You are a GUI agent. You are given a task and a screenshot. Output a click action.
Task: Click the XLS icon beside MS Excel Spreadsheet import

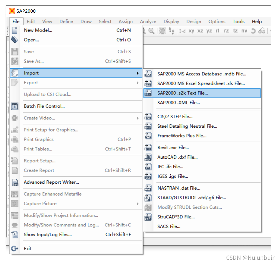[148, 83]
